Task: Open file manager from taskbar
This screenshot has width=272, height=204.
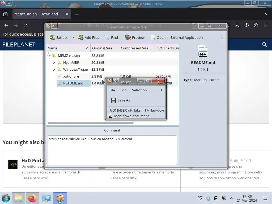Action: click(x=19, y=198)
